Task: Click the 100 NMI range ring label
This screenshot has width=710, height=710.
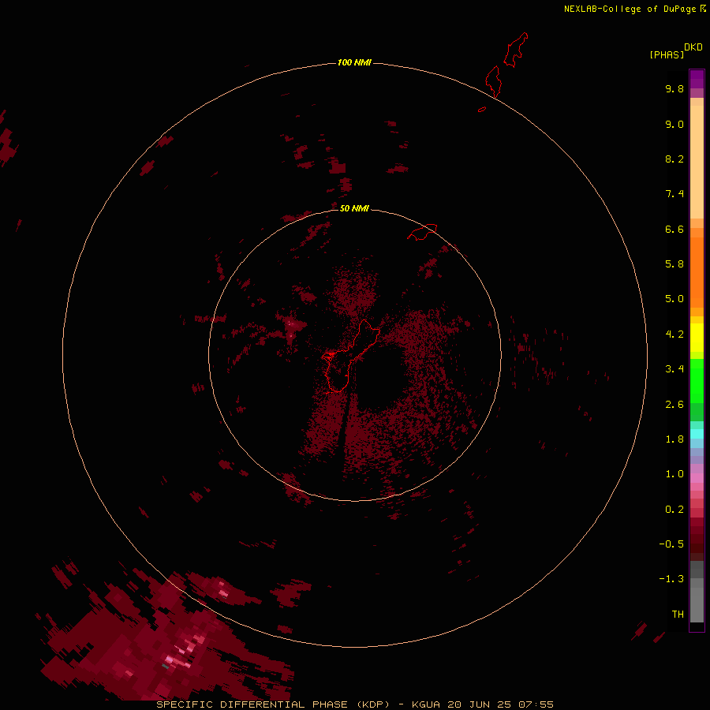Action: coord(354,62)
